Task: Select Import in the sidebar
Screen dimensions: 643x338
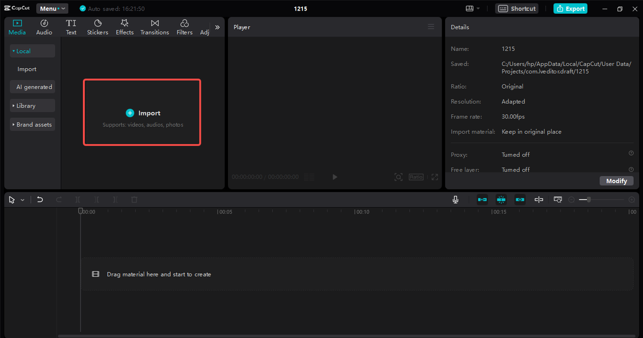Action: (27, 69)
